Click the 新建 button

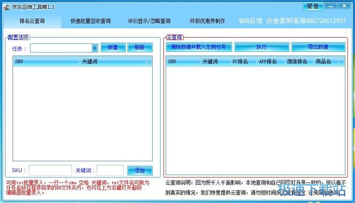(x=113, y=48)
